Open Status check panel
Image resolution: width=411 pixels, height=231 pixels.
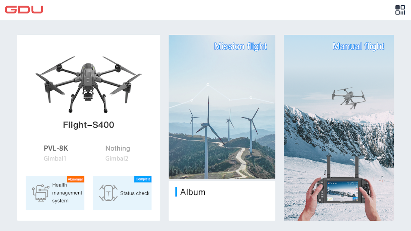point(122,193)
